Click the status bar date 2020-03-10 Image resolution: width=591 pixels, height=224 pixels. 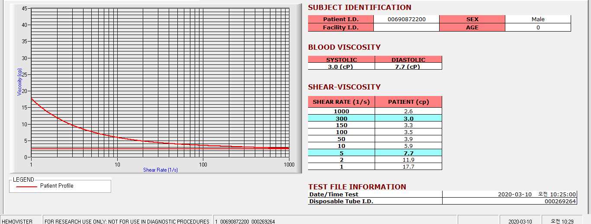point(520,221)
